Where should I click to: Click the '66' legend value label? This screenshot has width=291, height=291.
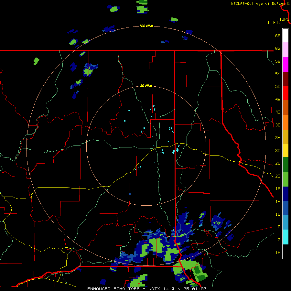point(278,36)
